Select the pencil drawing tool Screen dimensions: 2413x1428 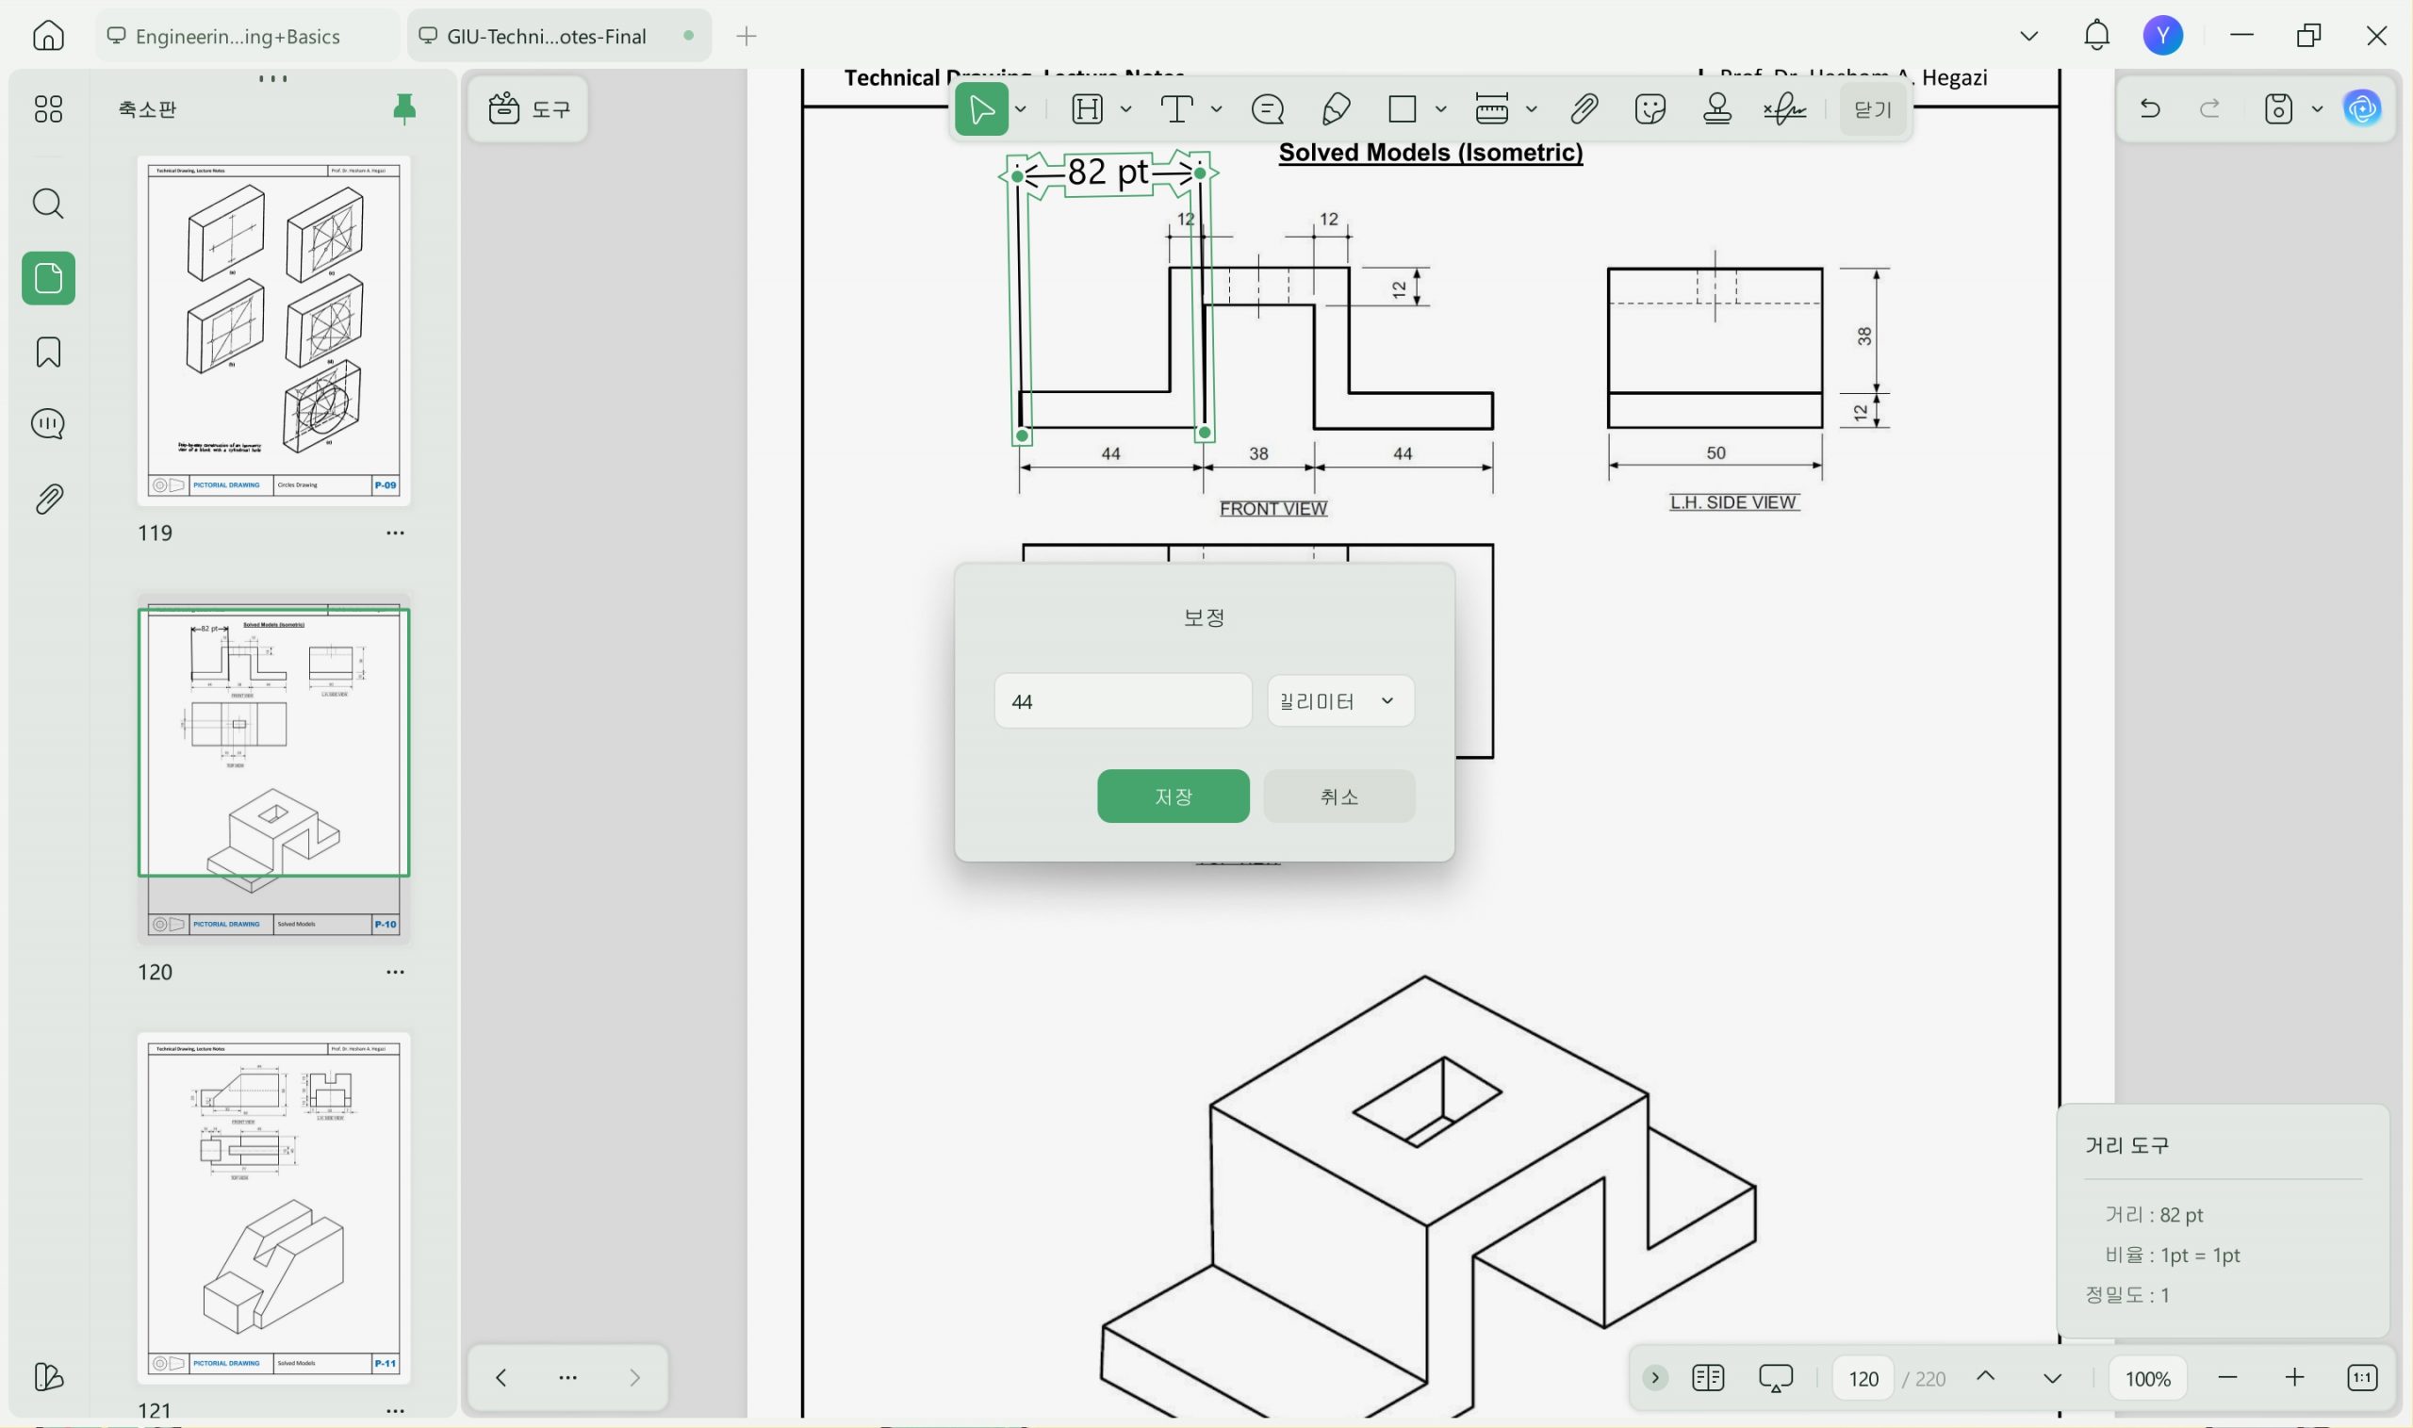point(1336,108)
